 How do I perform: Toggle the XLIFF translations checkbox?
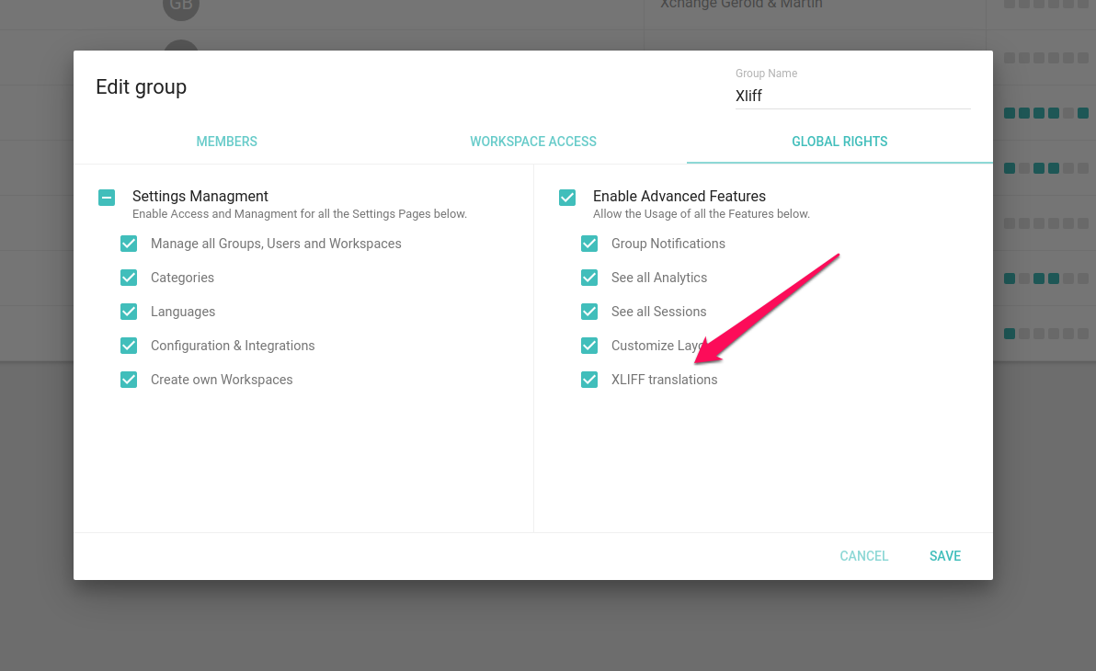coord(589,380)
